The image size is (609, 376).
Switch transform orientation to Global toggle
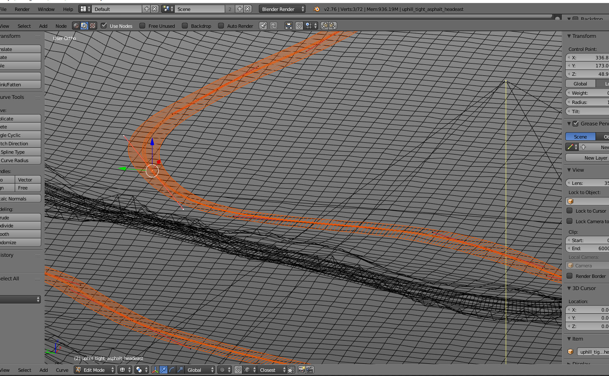580,83
